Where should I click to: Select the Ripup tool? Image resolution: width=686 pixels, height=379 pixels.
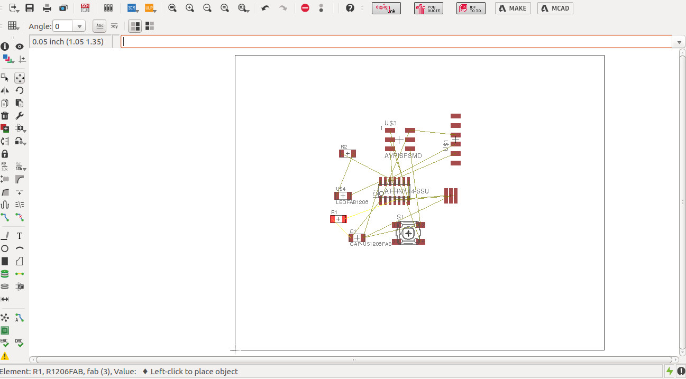(x=20, y=217)
